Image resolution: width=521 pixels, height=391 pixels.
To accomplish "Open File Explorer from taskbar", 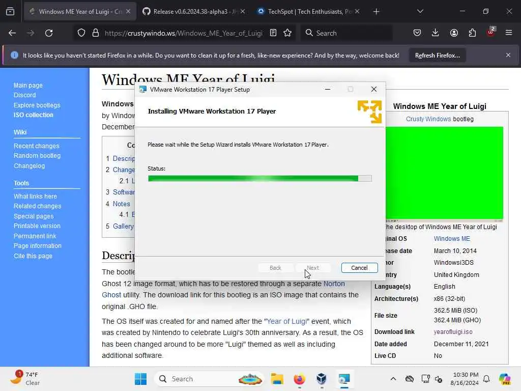I will point(277,379).
